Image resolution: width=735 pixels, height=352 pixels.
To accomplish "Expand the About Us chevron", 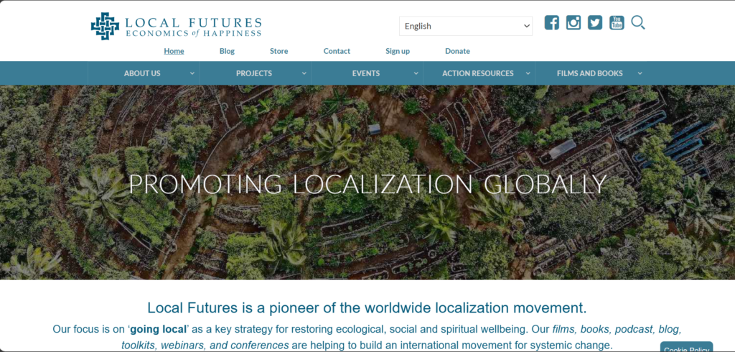I will 192,73.
